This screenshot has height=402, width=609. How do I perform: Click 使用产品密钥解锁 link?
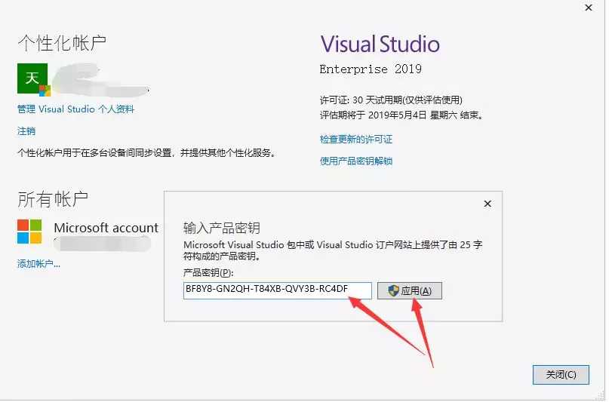pyautogui.click(x=355, y=161)
